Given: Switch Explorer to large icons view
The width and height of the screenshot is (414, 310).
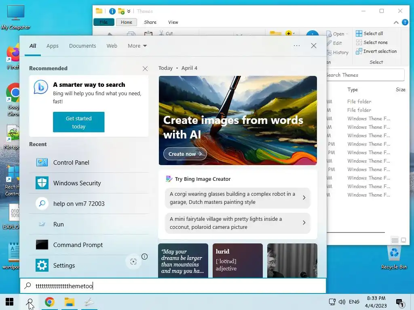Looking at the screenshot, I should pos(403,240).
